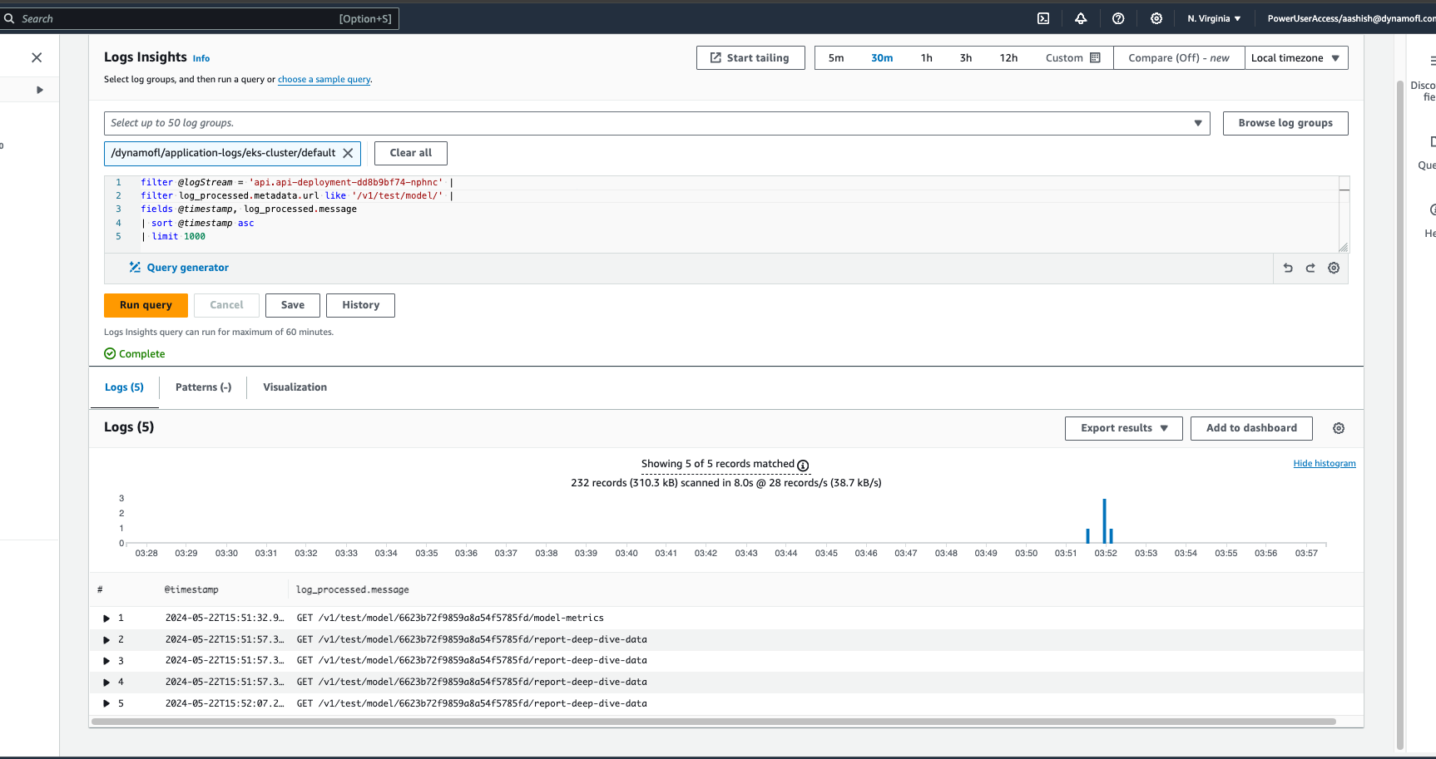Select the 5m time range
The width and height of the screenshot is (1436, 759).
pyautogui.click(x=836, y=57)
